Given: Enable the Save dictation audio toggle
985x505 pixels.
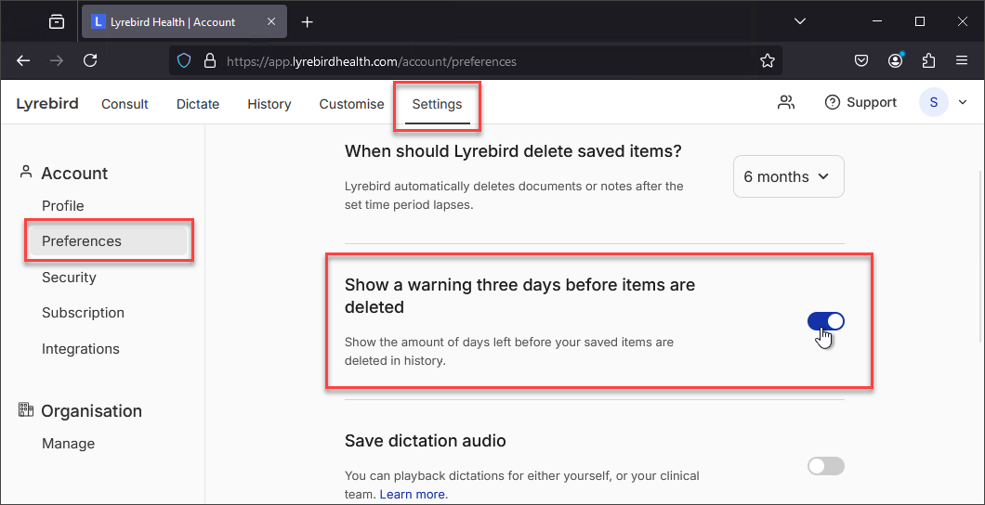Looking at the screenshot, I should (x=825, y=466).
